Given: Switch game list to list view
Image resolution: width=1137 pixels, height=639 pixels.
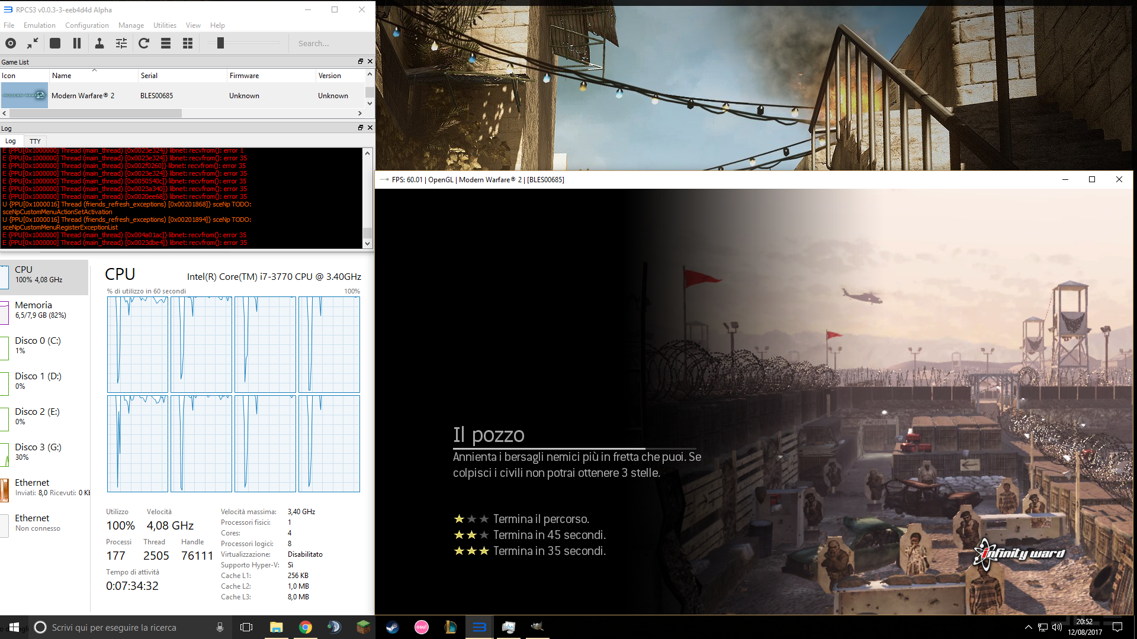Looking at the screenshot, I should click(x=166, y=43).
